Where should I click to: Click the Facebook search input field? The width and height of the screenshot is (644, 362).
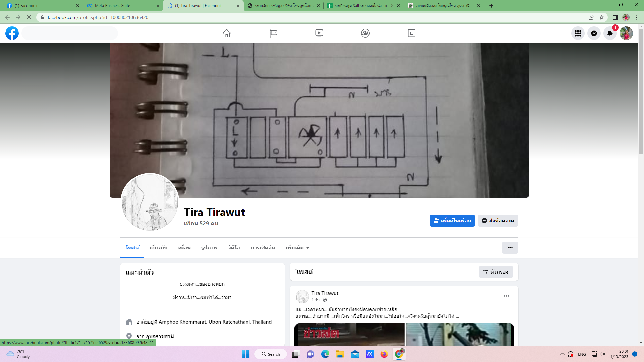[x=70, y=33]
